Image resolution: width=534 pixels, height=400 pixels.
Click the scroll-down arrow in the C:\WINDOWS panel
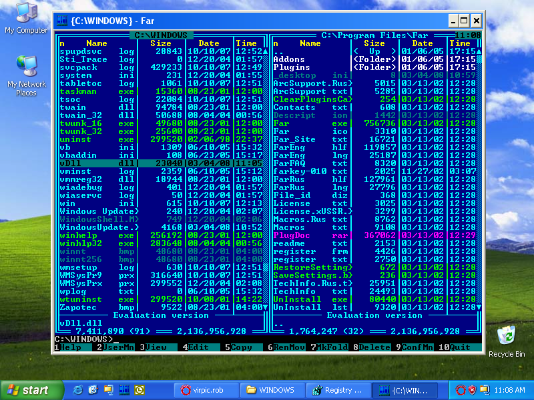[265, 307]
